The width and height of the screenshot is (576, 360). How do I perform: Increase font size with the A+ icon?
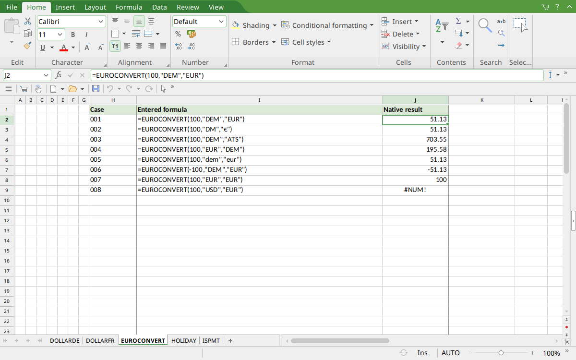(87, 47)
